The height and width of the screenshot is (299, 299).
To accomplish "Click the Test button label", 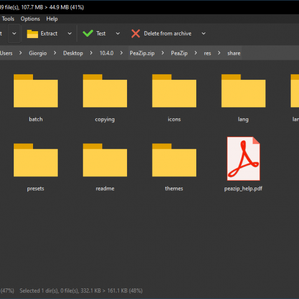I will click(x=101, y=34).
